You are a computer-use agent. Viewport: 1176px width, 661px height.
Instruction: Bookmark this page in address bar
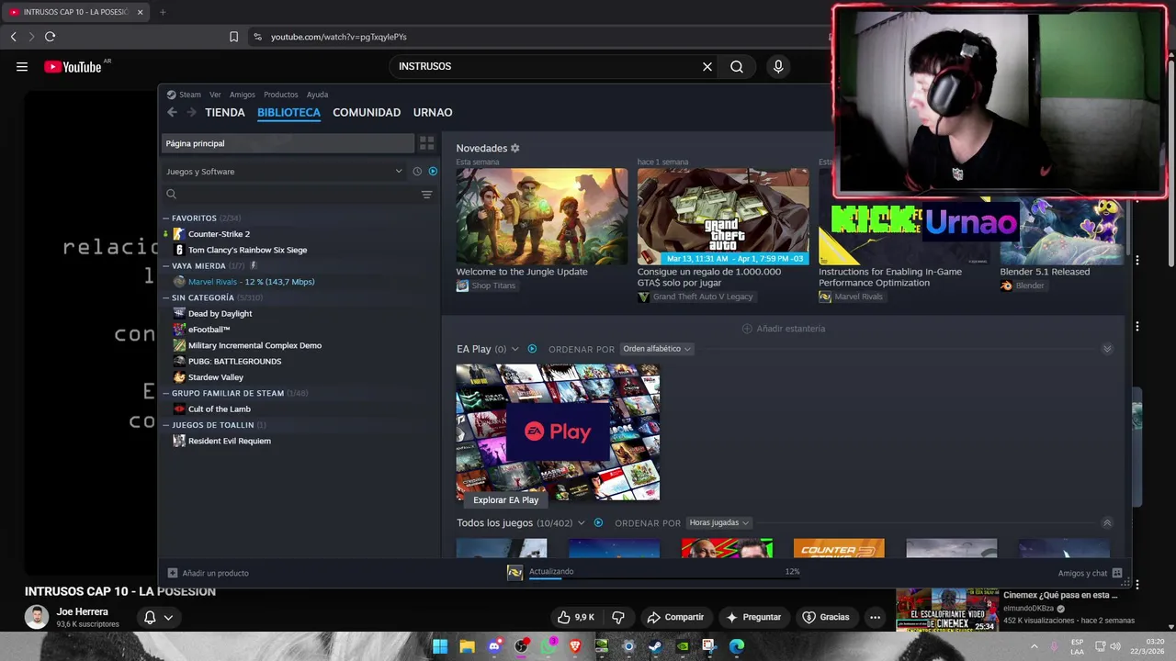point(233,37)
